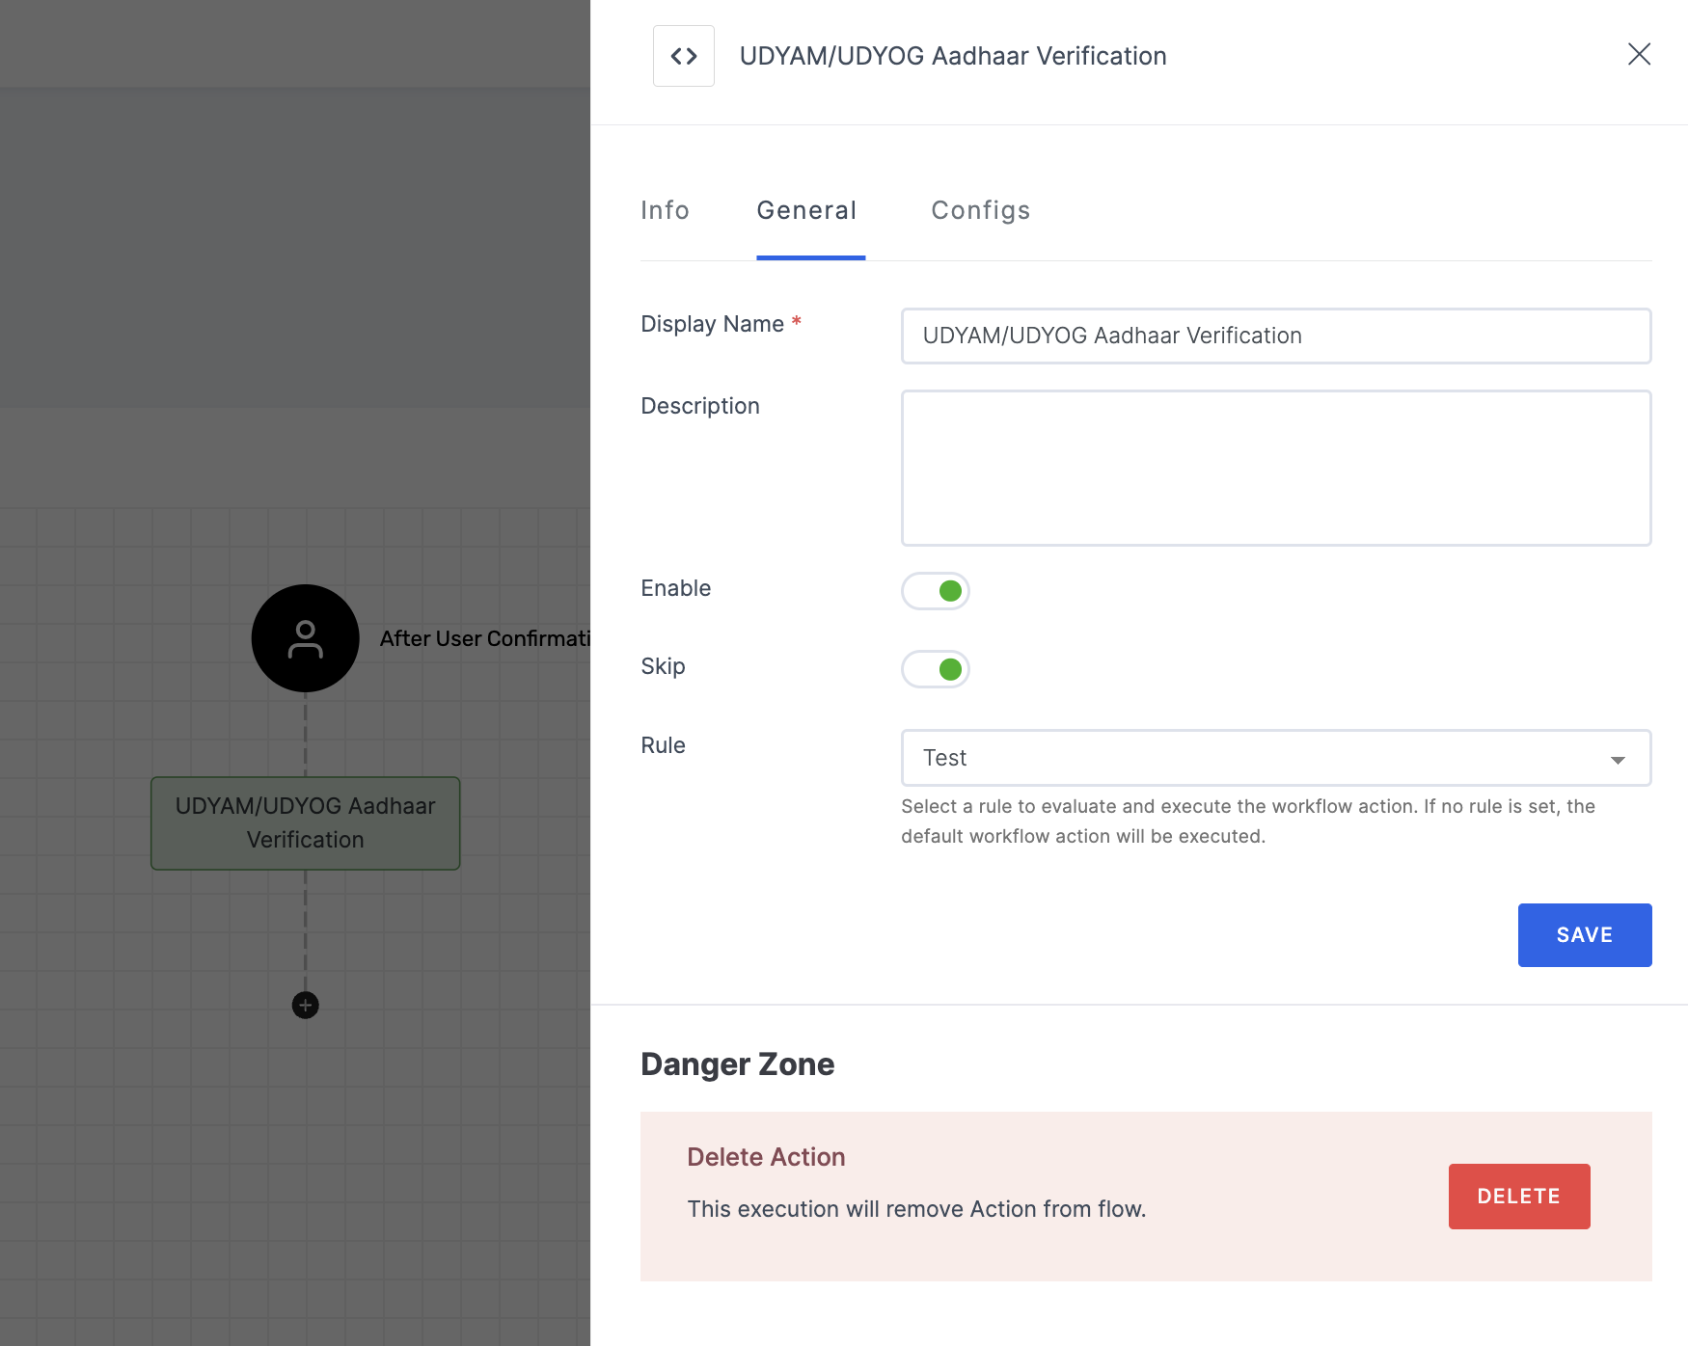This screenshot has height=1346, width=1688.
Task: Click the rule helper text below dropdown
Action: pos(1248,821)
